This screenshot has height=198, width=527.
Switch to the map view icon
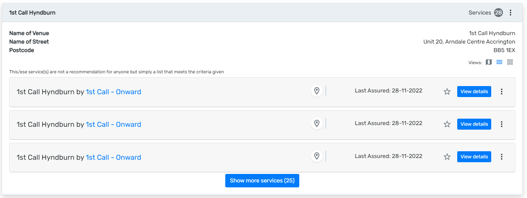tap(489, 62)
